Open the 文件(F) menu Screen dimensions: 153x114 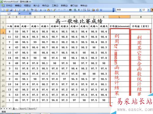click(x=9, y=5)
